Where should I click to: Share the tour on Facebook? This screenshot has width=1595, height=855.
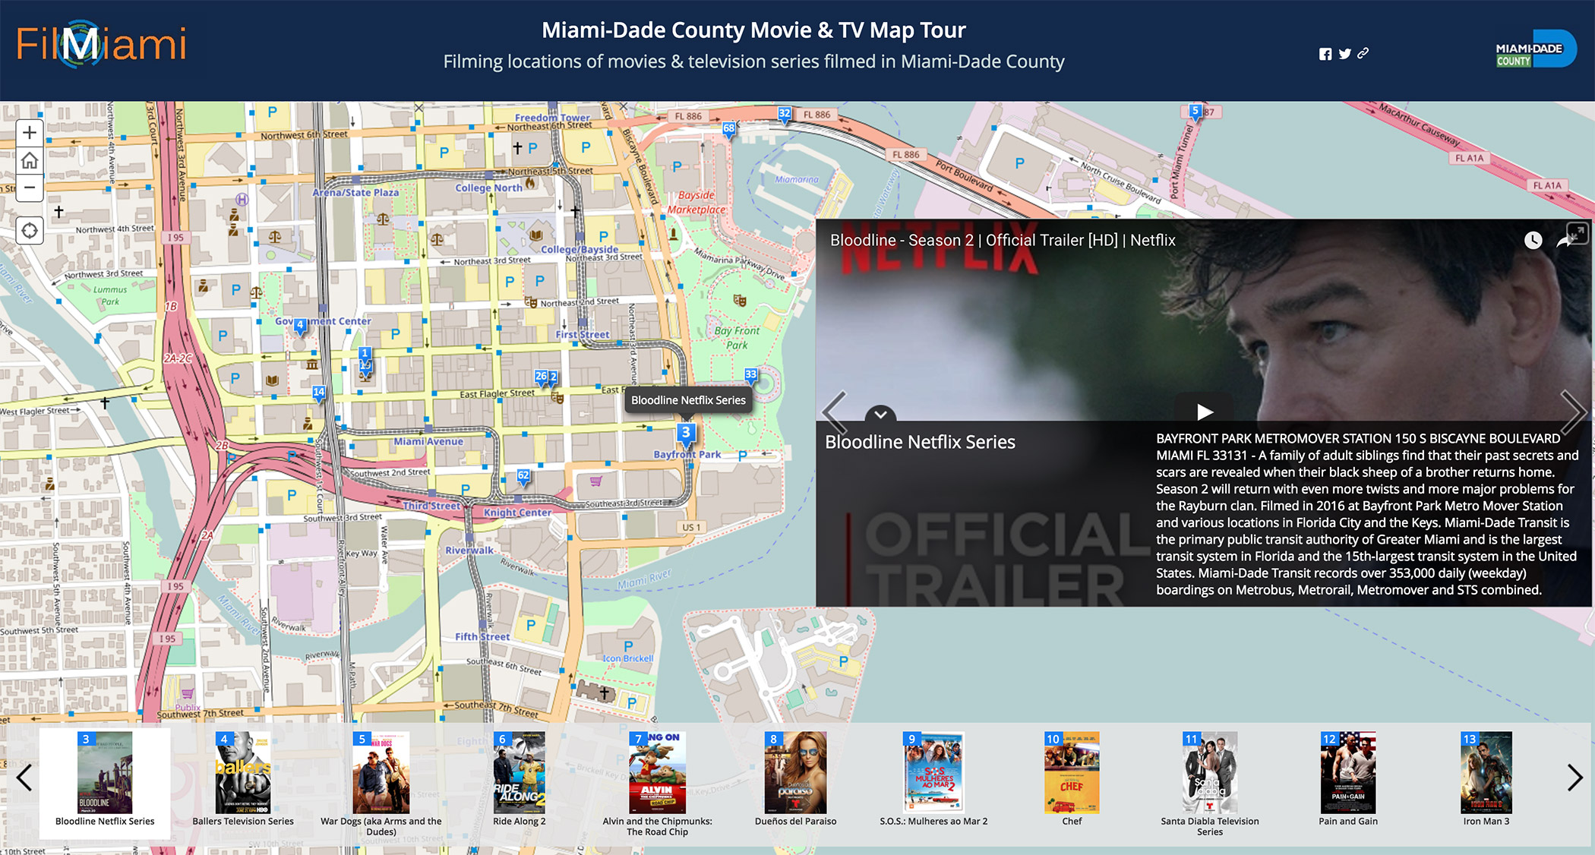(x=1325, y=54)
